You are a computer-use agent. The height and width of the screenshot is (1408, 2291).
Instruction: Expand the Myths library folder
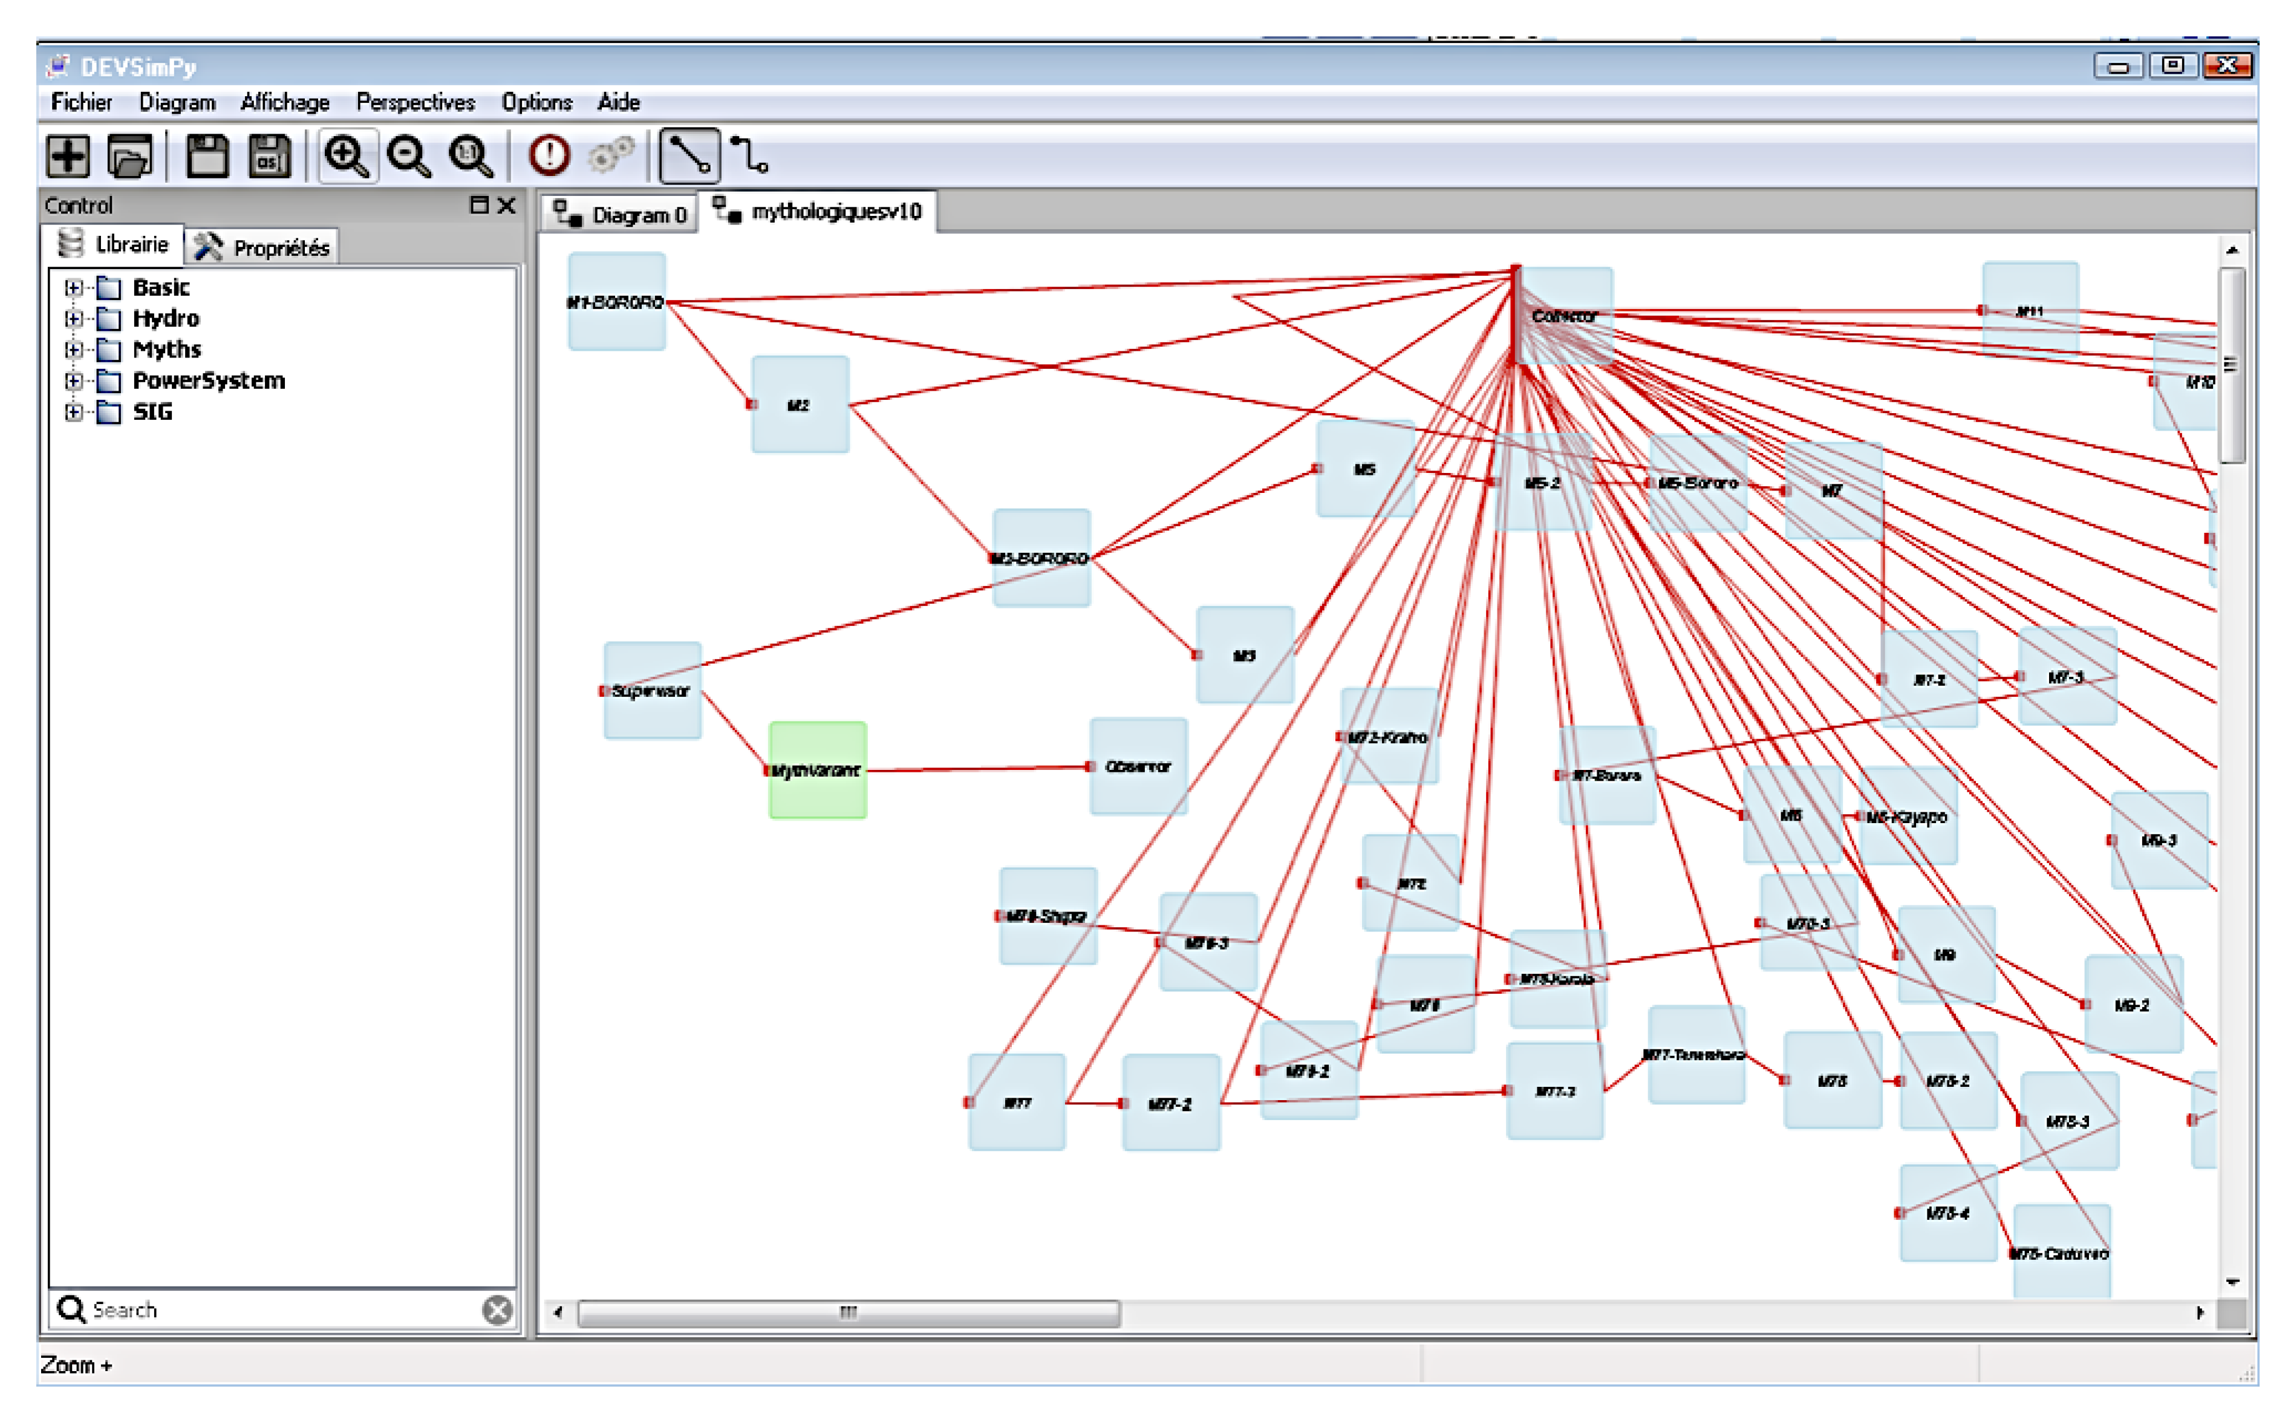click(x=74, y=350)
